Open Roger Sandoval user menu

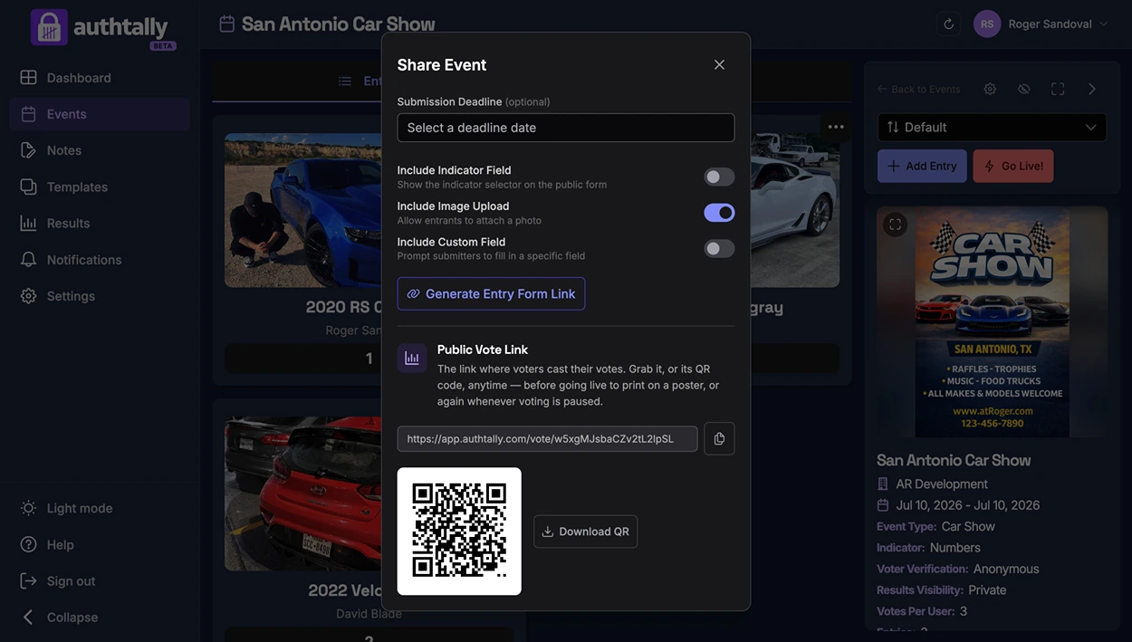[1041, 24]
